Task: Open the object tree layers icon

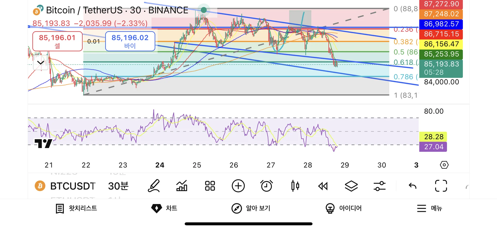Action: pos(351,186)
